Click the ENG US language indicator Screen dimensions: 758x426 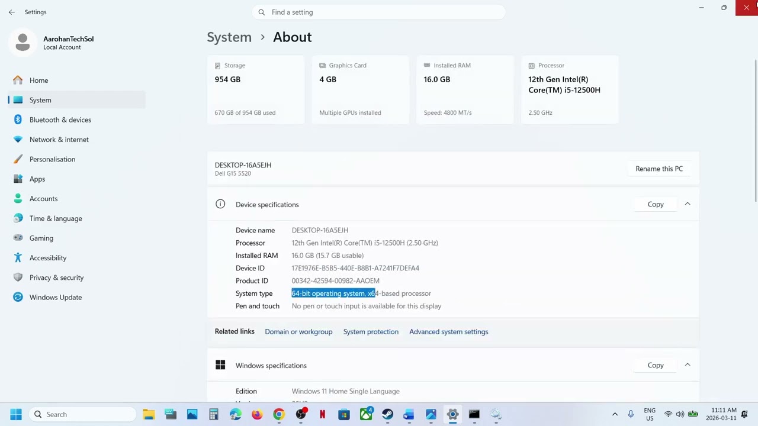pos(650,414)
